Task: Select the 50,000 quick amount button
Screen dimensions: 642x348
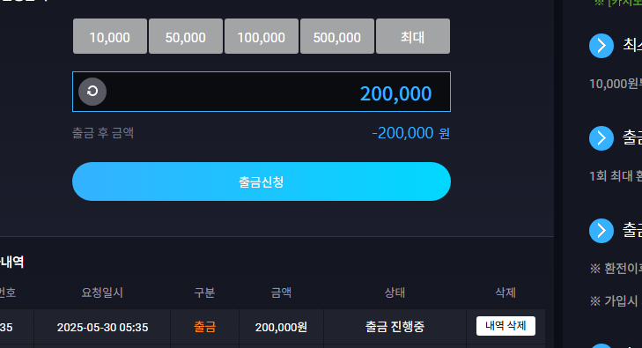Action: (186, 36)
